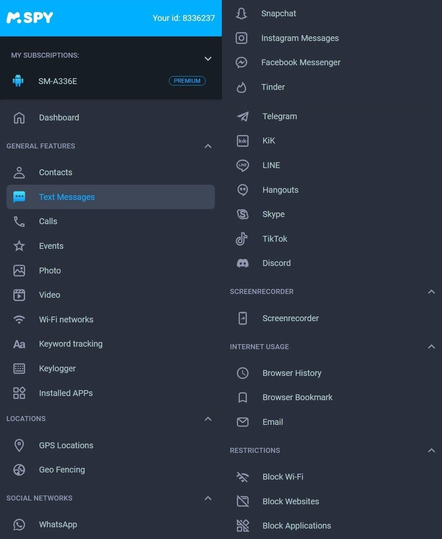Click the TikTok note icon
The image size is (442, 539).
[242, 239]
